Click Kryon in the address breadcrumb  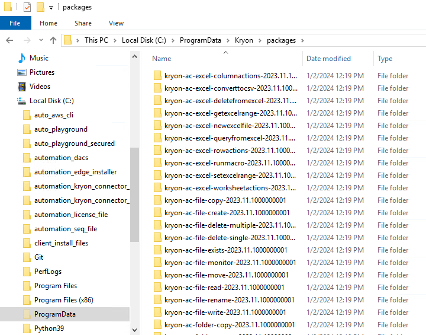(244, 40)
